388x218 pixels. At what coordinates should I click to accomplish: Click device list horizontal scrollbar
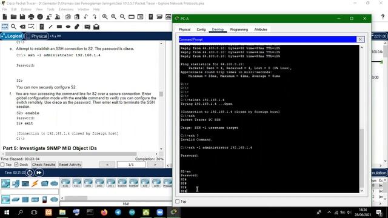click(76, 198)
